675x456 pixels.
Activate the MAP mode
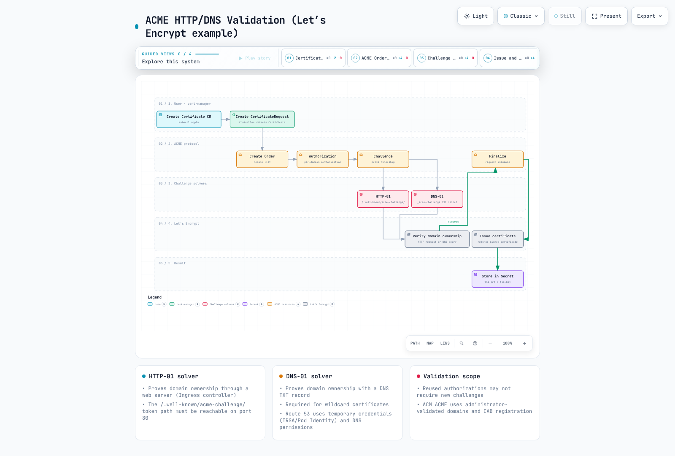(x=430, y=343)
